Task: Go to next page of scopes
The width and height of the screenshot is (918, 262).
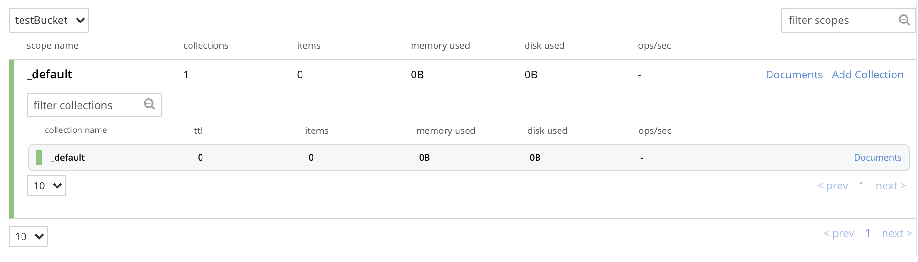Action: point(896,233)
